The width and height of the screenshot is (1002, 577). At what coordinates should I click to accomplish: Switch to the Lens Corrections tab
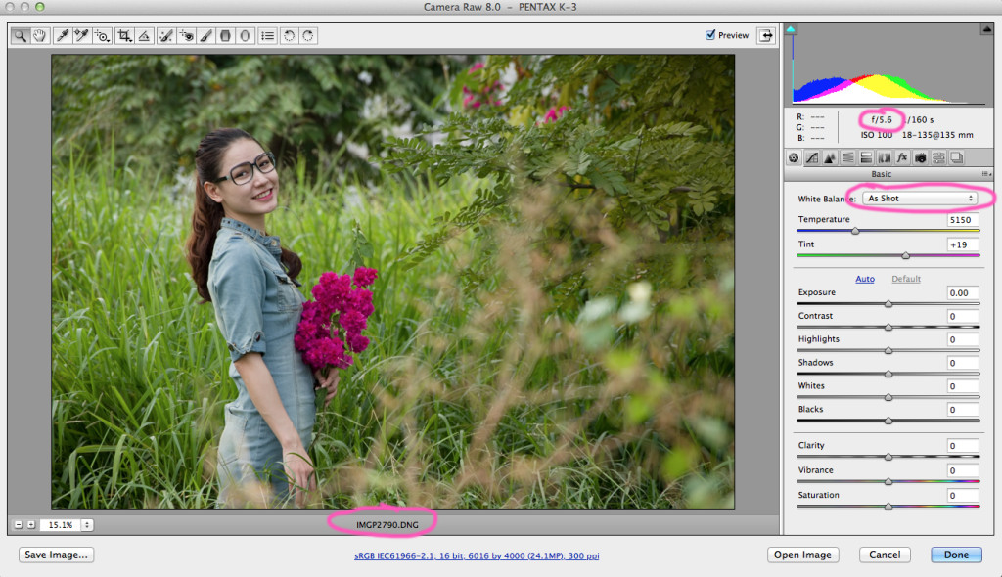coord(885,157)
